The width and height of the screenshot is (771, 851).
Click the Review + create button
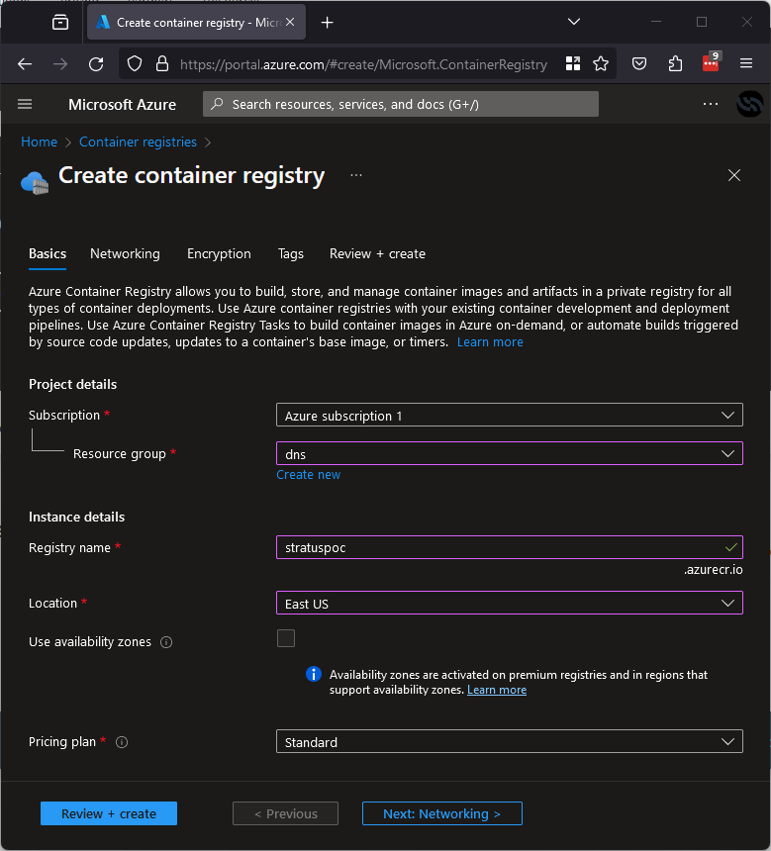109,813
